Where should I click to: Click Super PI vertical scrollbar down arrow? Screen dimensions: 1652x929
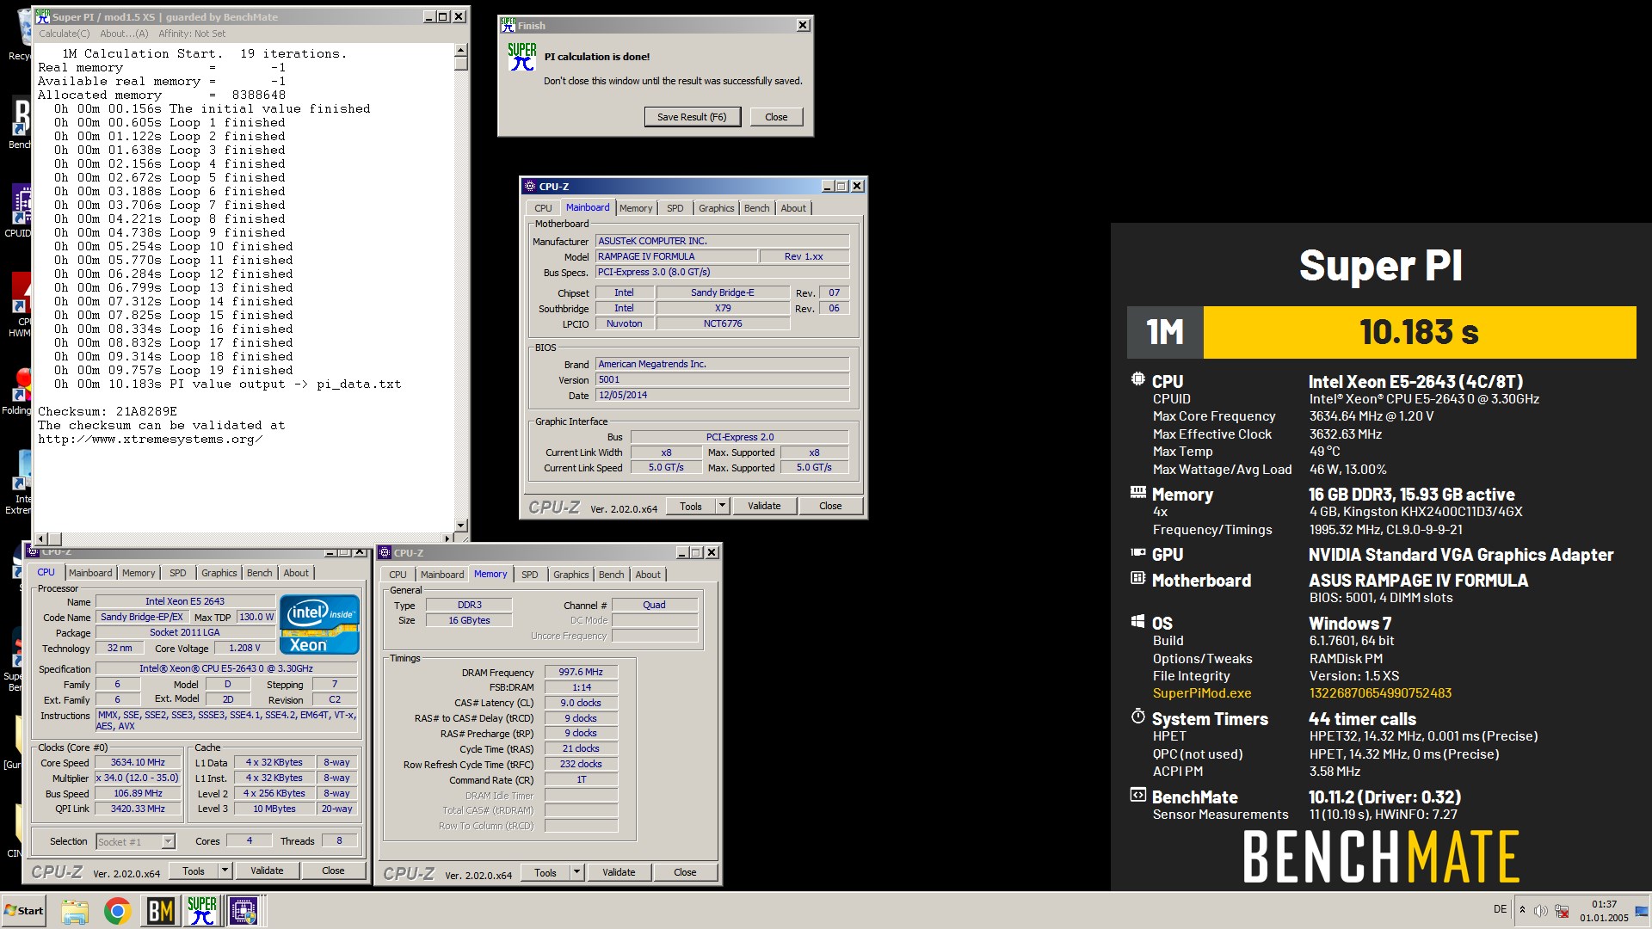pos(461,526)
